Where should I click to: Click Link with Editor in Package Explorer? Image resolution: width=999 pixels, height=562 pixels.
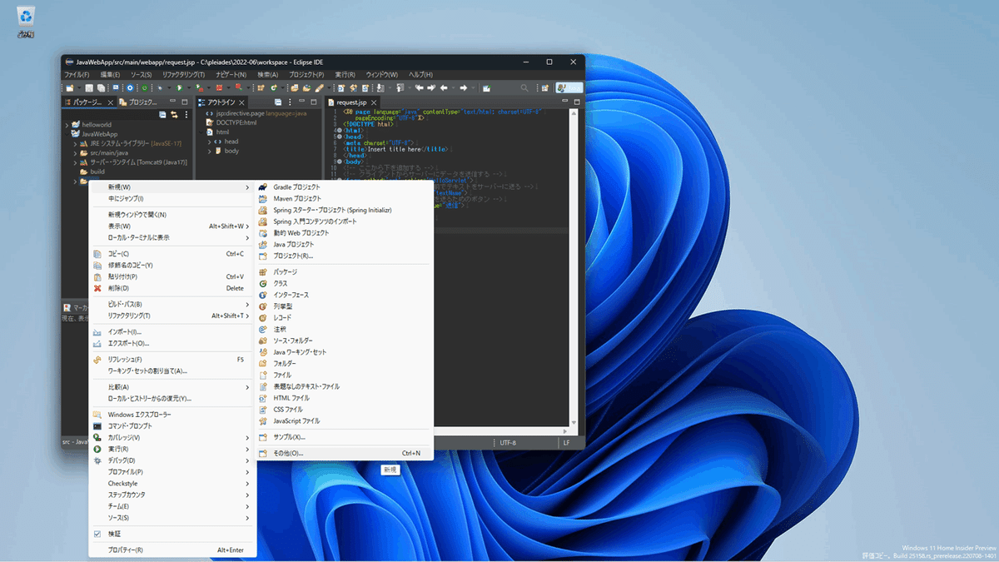pos(174,115)
